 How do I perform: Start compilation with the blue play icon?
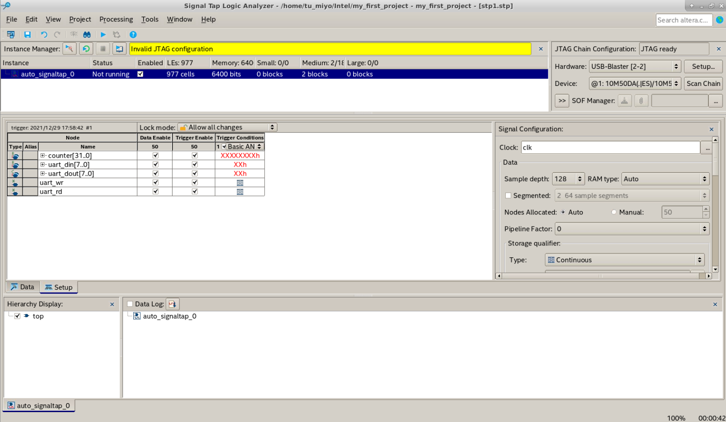[x=103, y=34]
